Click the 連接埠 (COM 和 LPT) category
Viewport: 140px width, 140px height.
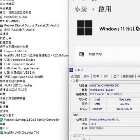coord(13,90)
